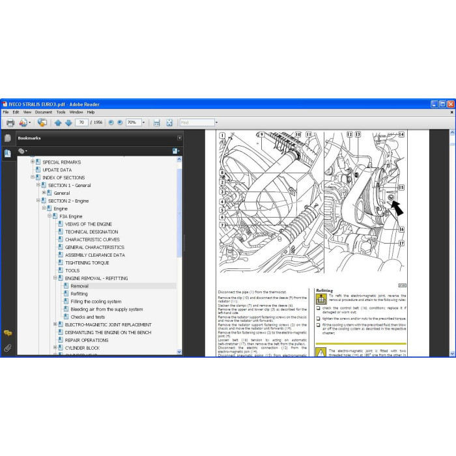This screenshot has height=456, width=456.
Task: Click bookmark icon beside Refitting
Action: point(66,293)
